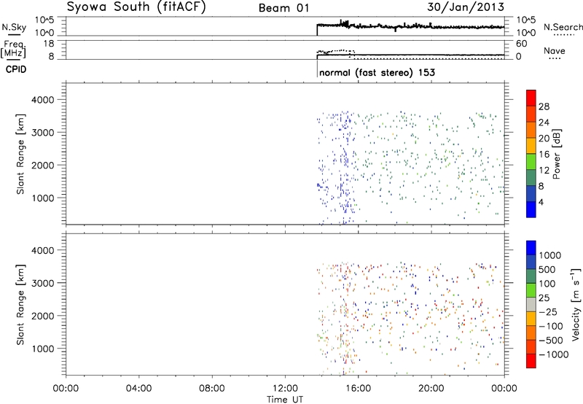583x404 pixels.
Task: Click the blue bottom segment of Power colorbar
Action: (x=531, y=209)
